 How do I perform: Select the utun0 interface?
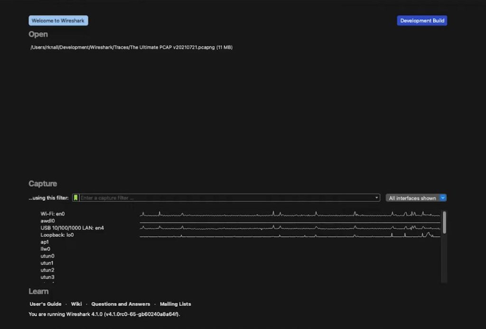pyautogui.click(x=47, y=256)
